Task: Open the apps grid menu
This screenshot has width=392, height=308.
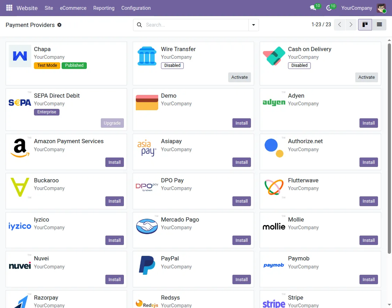Action: [x=9, y=8]
